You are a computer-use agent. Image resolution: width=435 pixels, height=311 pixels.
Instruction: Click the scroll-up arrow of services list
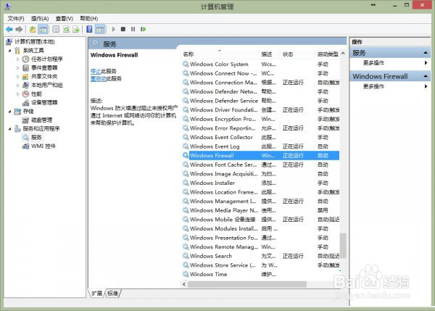tap(343, 53)
